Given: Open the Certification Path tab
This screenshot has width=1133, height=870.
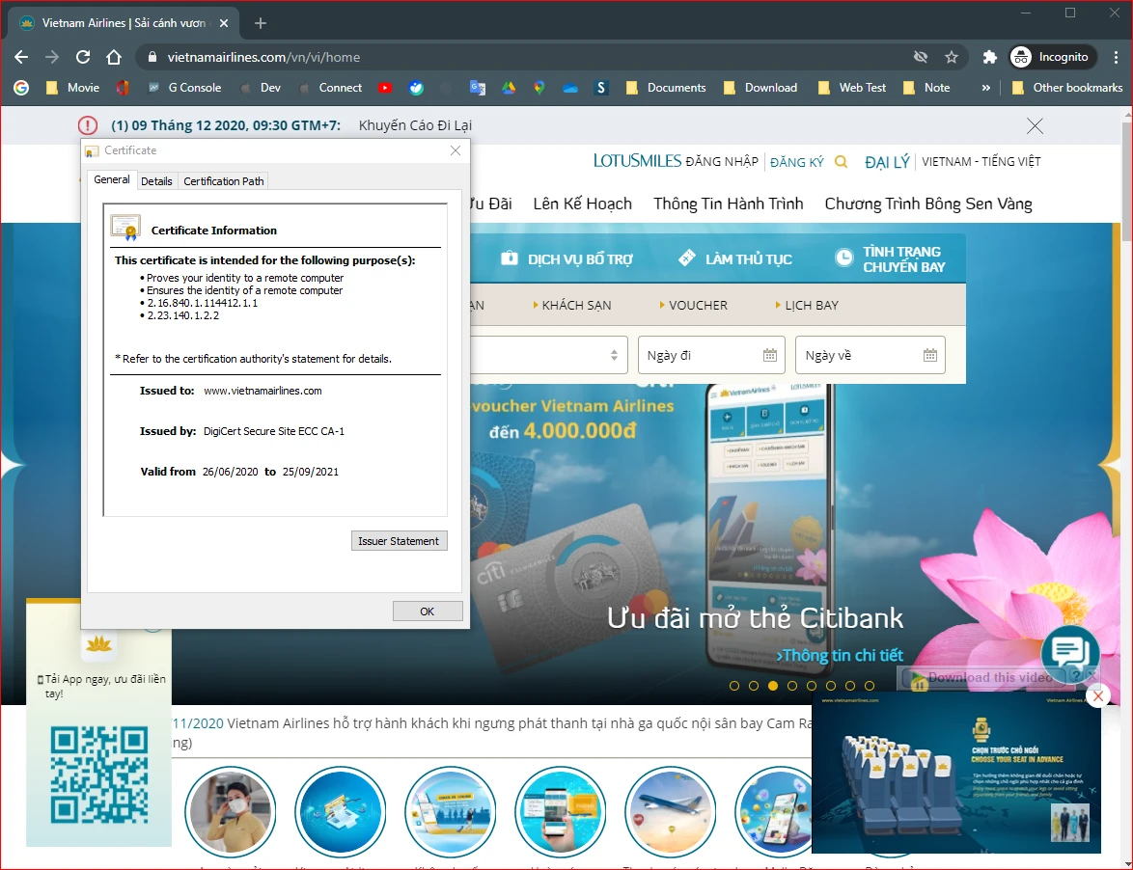Looking at the screenshot, I should [x=223, y=181].
